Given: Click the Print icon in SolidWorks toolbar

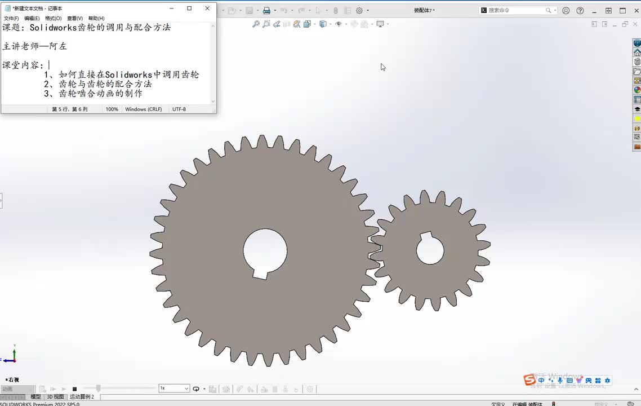Looking at the screenshot, I should coord(266,11).
